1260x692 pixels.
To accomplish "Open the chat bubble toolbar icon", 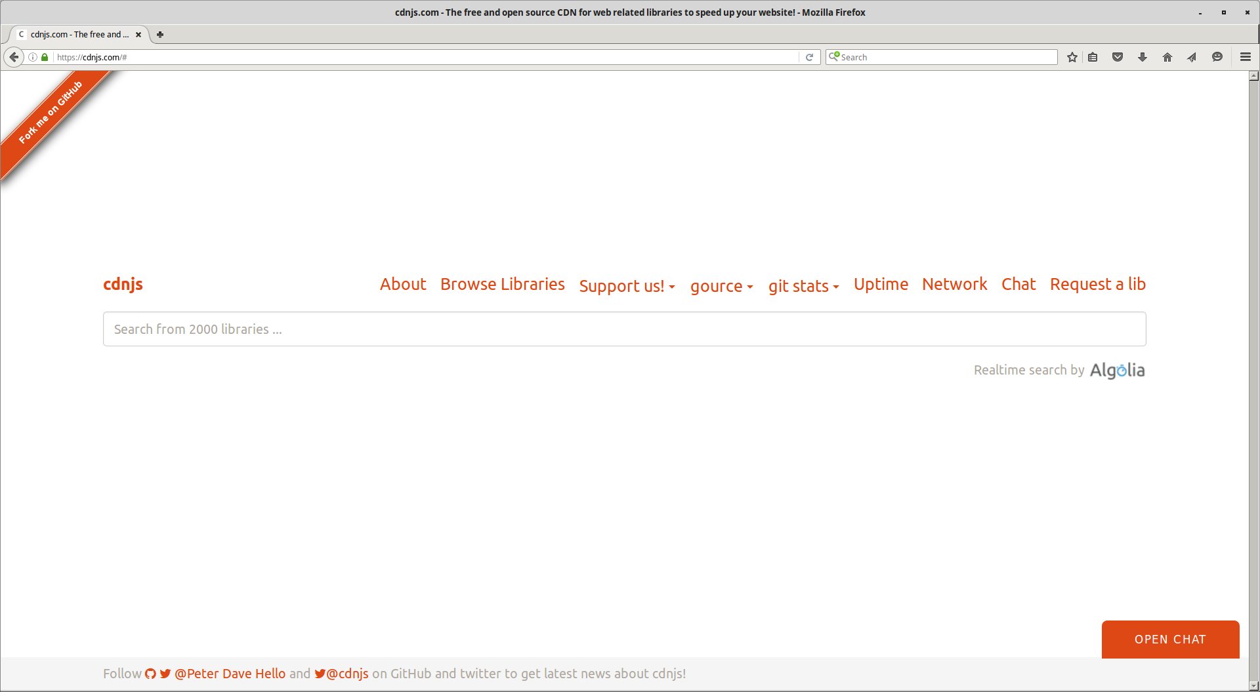I will coord(1217,57).
